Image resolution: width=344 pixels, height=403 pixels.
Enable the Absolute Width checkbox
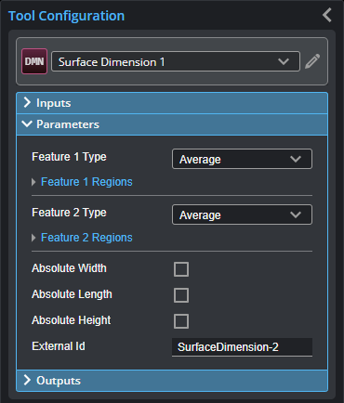pyautogui.click(x=181, y=269)
